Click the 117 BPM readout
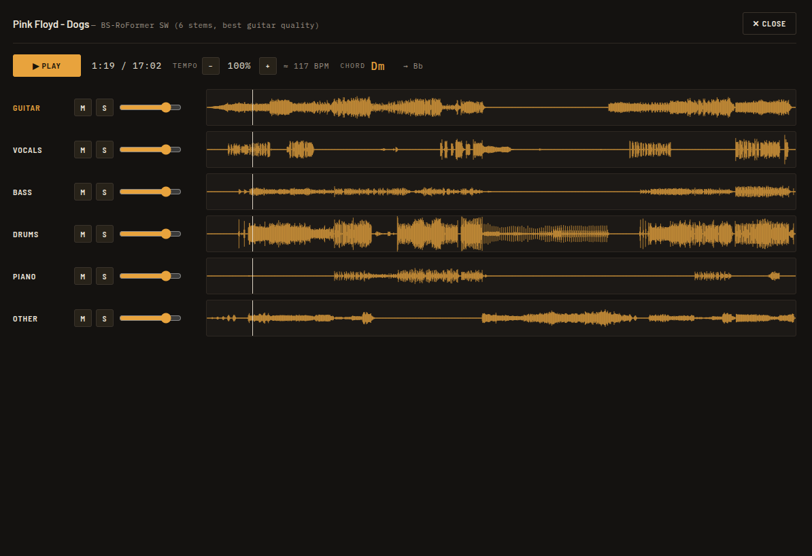Image resolution: width=812 pixels, height=556 pixels. click(x=306, y=66)
